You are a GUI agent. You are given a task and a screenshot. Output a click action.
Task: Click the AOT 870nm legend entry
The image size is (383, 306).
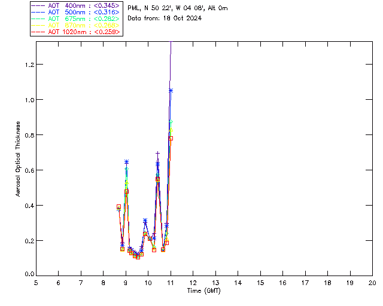[76, 25]
